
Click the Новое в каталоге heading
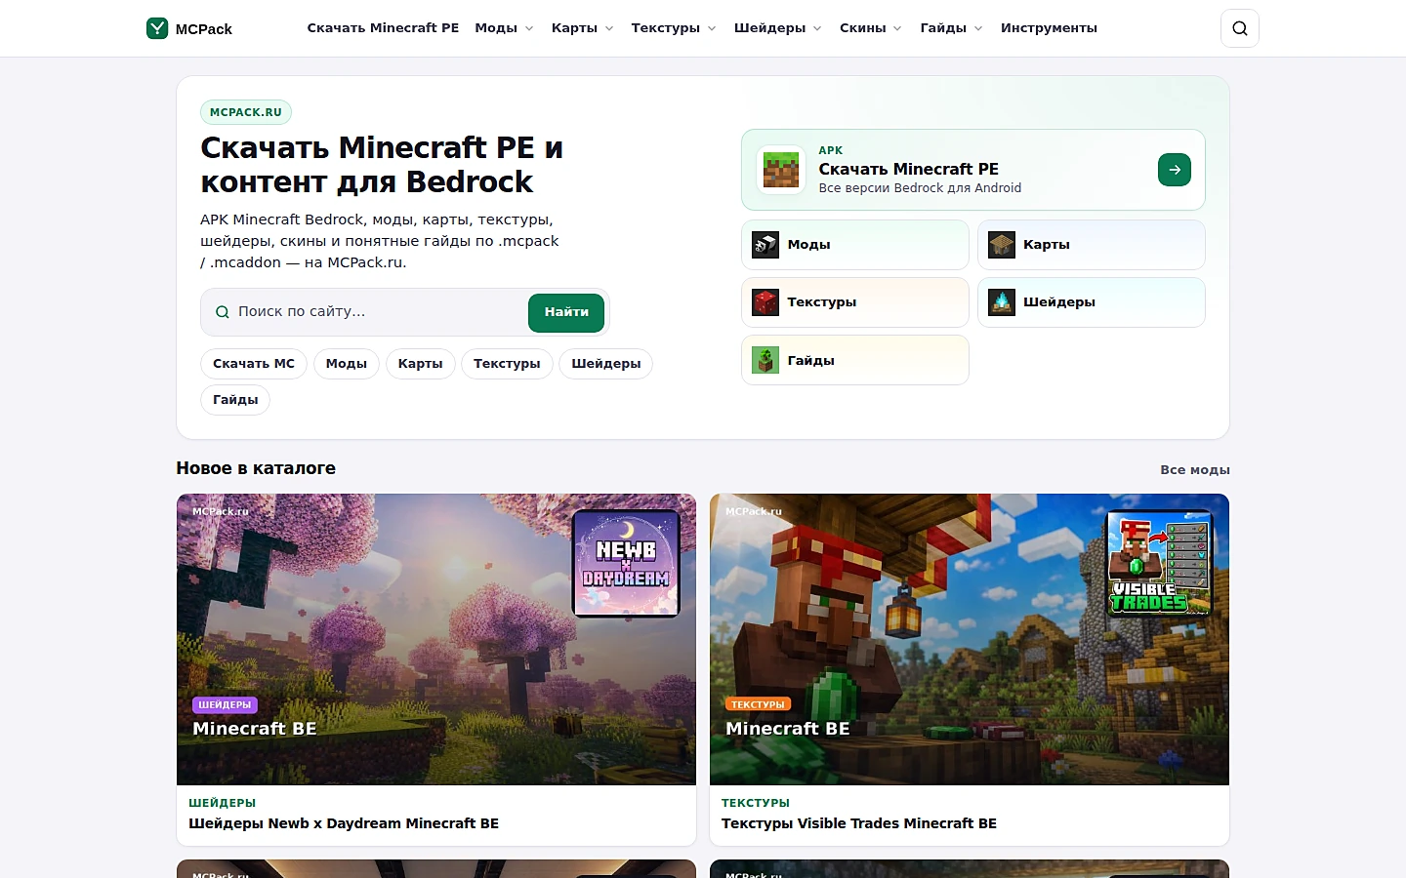pos(256,468)
